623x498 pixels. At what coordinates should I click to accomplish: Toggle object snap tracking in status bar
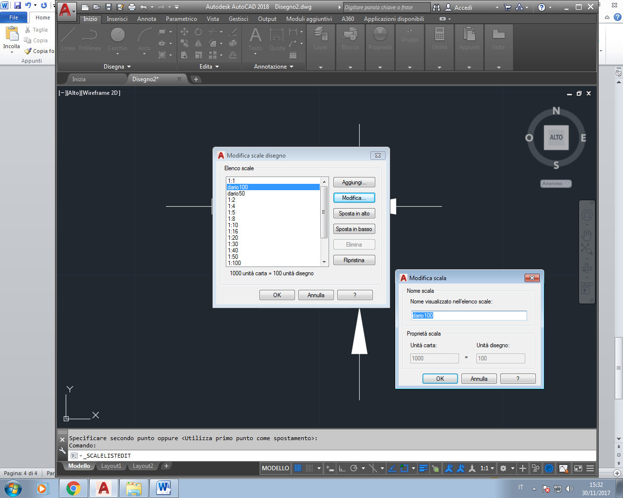click(392, 468)
